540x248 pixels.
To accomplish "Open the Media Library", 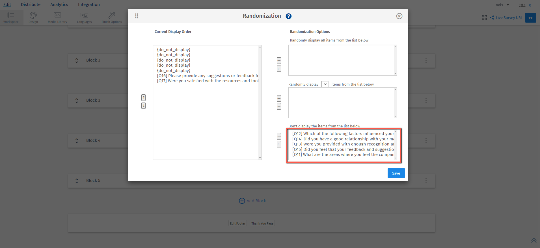I will 57,18.
